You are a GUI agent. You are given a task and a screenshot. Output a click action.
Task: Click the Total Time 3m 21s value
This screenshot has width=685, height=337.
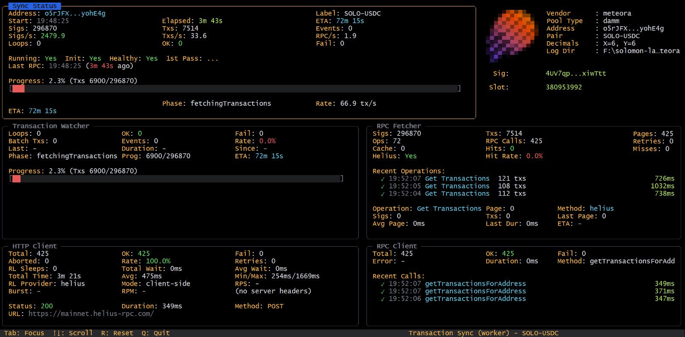coord(69,276)
